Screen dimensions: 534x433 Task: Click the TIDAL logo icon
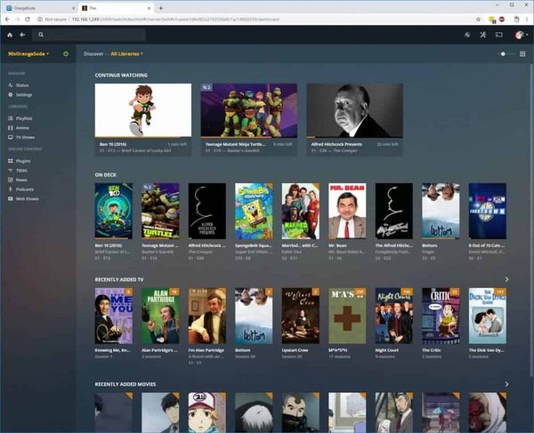[x=10, y=171]
